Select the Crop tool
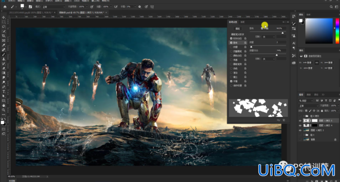Screen dimensions: 340x182 coord(3,36)
